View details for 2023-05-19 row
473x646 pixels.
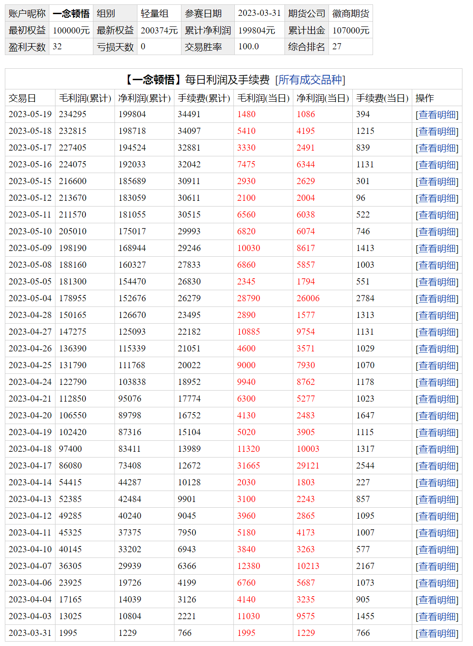click(x=437, y=114)
